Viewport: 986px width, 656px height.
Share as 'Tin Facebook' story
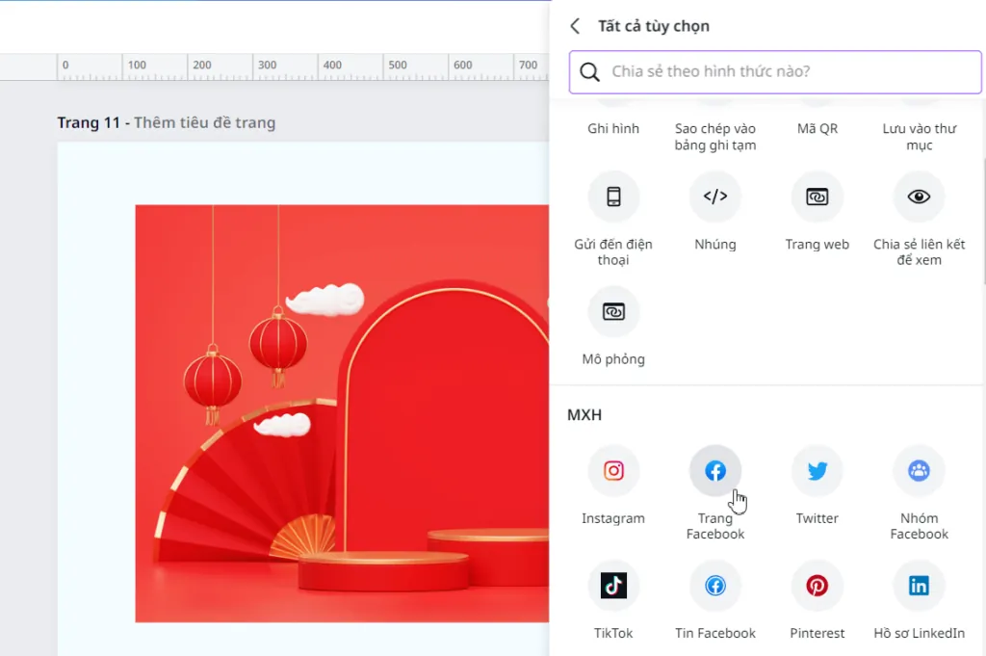click(715, 587)
